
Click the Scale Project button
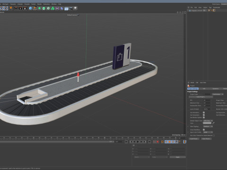(x=201, y=97)
